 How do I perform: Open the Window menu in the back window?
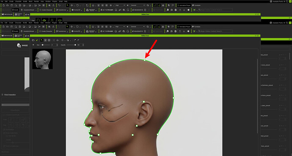click(x=48, y=2)
